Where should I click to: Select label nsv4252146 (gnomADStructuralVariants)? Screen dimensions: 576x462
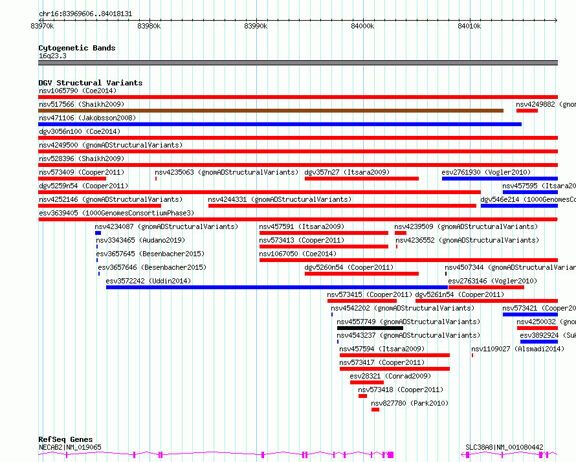point(111,199)
